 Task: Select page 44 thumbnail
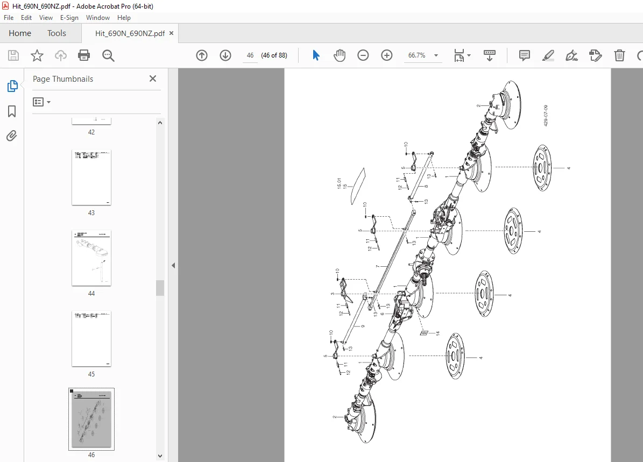91,258
